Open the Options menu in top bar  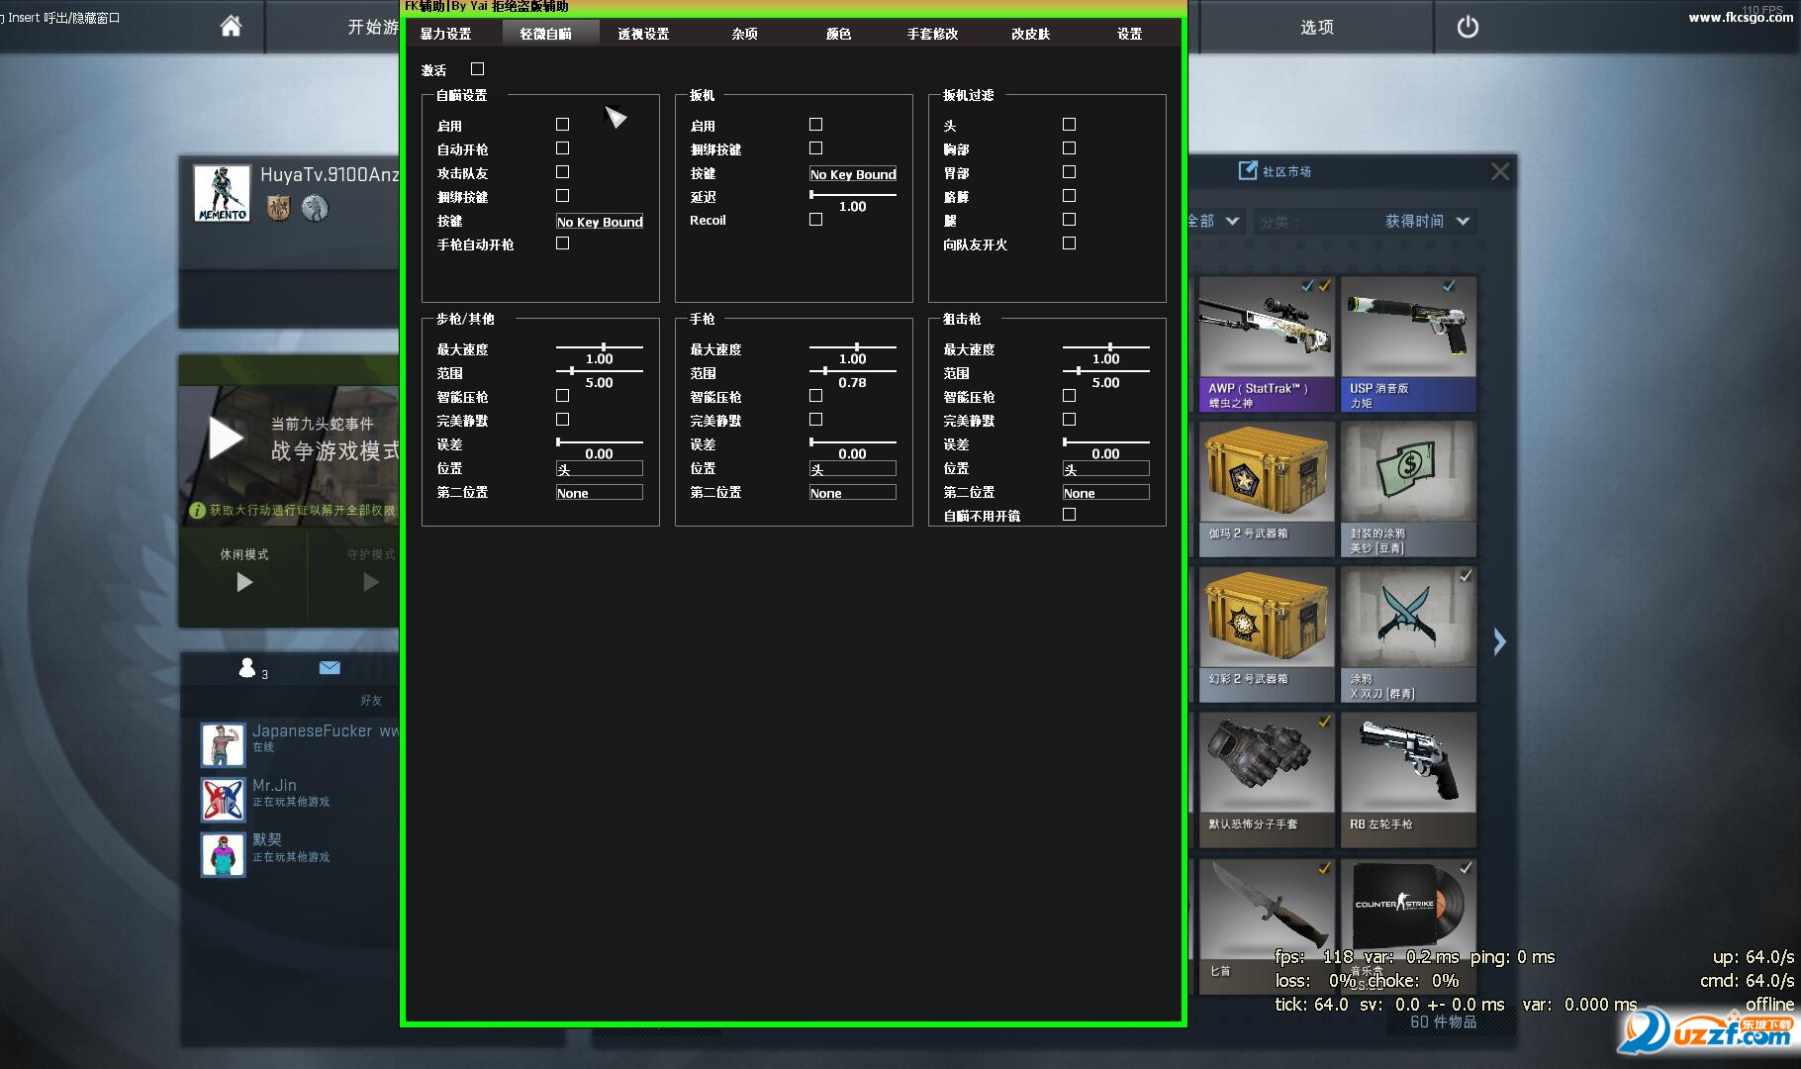click(1317, 27)
